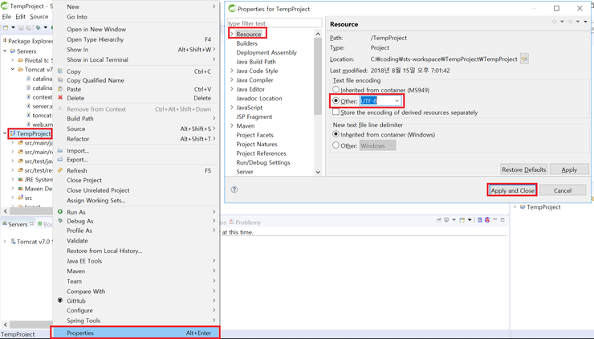Expand the Maven node in properties tree
The width and height of the screenshot is (594, 339).
tap(232, 126)
